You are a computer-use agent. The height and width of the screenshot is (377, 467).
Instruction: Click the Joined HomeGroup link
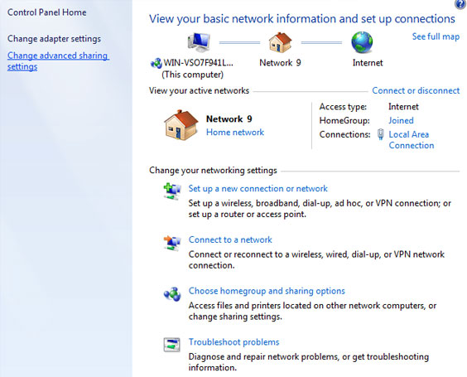point(401,120)
